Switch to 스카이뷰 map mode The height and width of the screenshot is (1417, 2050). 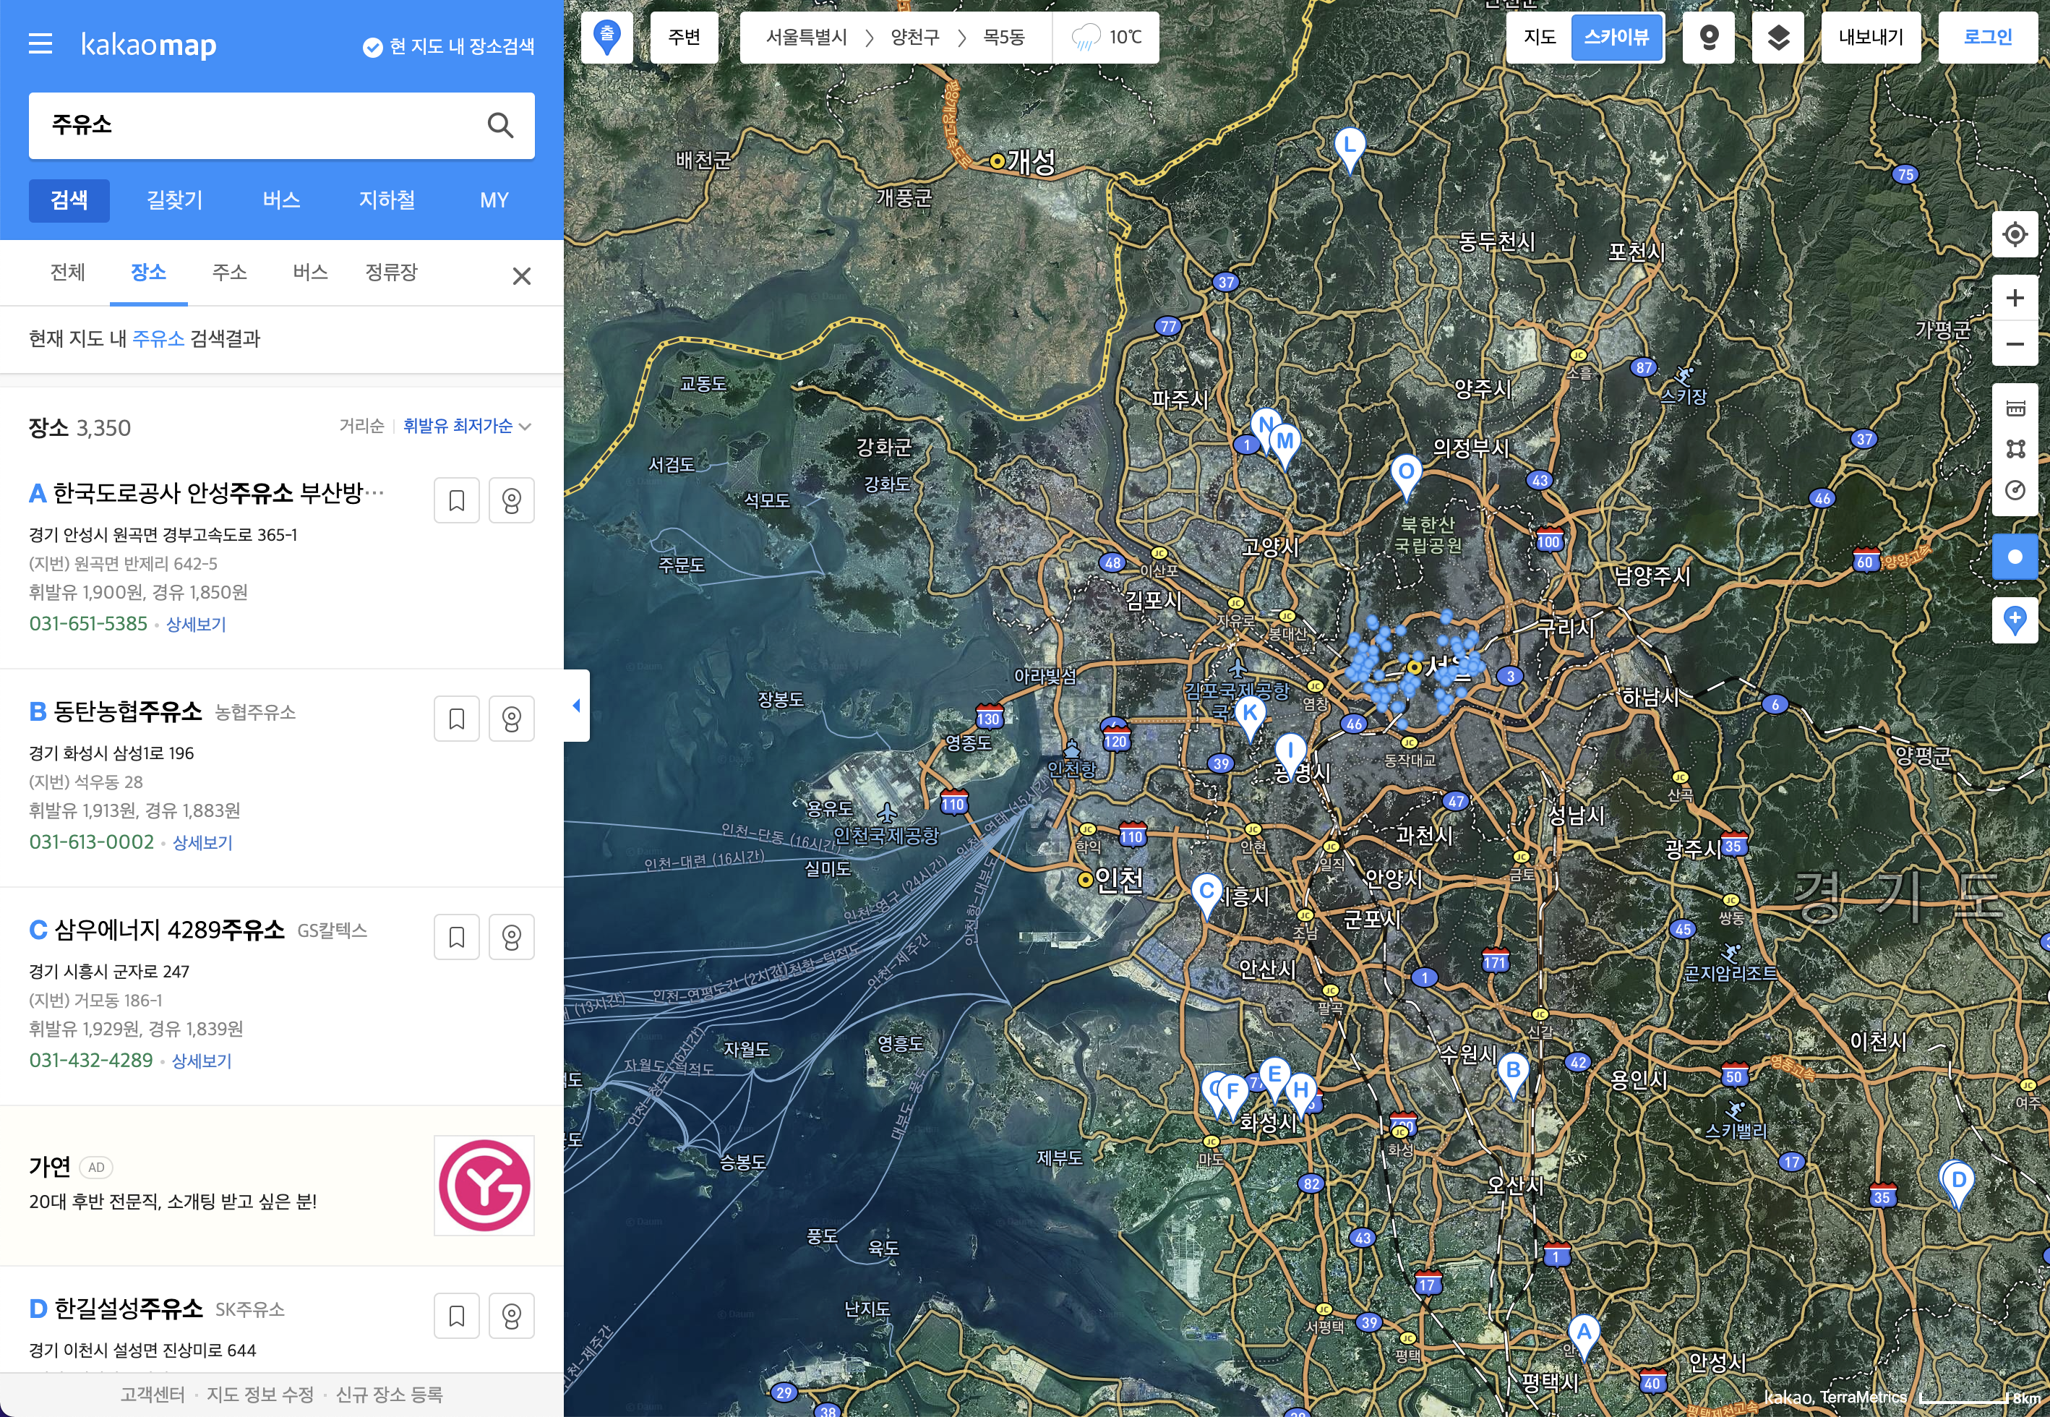(1616, 38)
